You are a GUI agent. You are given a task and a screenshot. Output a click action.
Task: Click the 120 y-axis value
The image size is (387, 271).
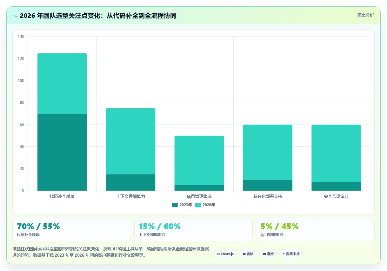pyautogui.click(x=21, y=59)
